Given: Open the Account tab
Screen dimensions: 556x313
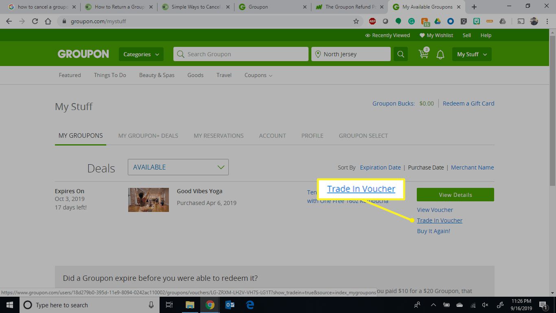Looking at the screenshot, I should (x=272, y=136).
